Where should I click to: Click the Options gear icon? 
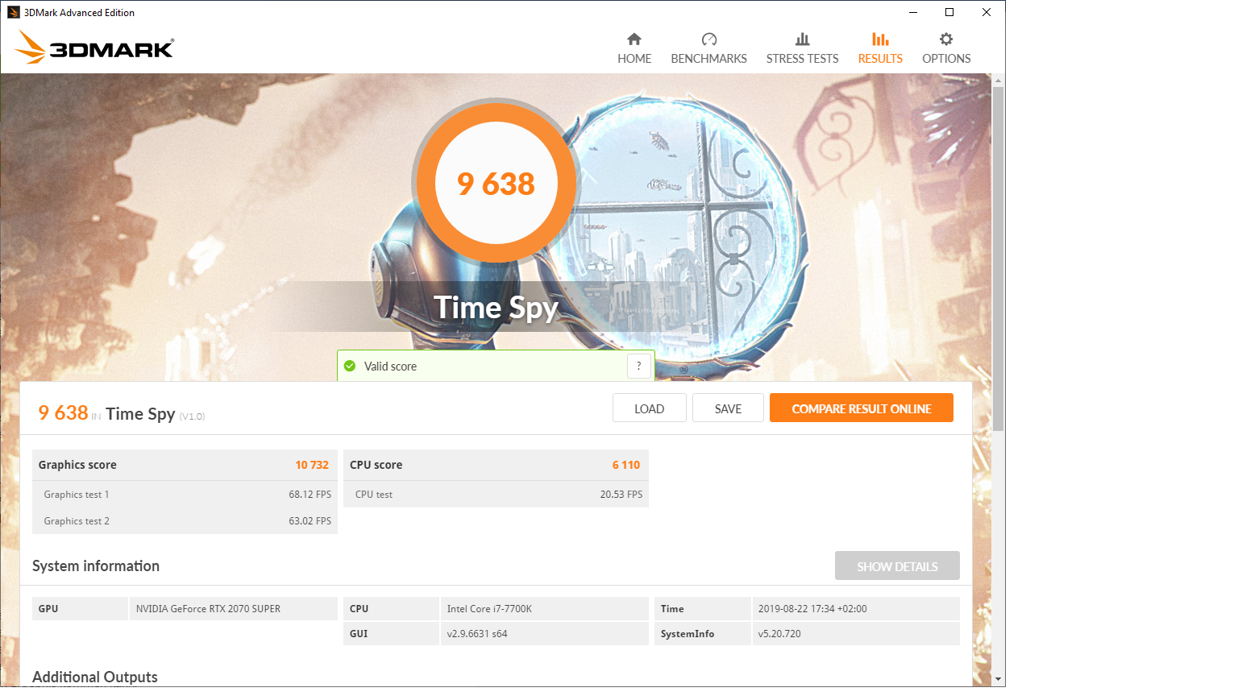(946, 39)
